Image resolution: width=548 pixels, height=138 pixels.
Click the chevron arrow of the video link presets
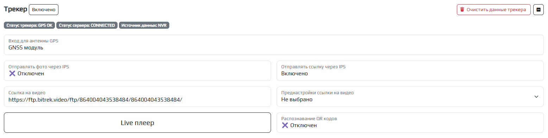(536, 97)
